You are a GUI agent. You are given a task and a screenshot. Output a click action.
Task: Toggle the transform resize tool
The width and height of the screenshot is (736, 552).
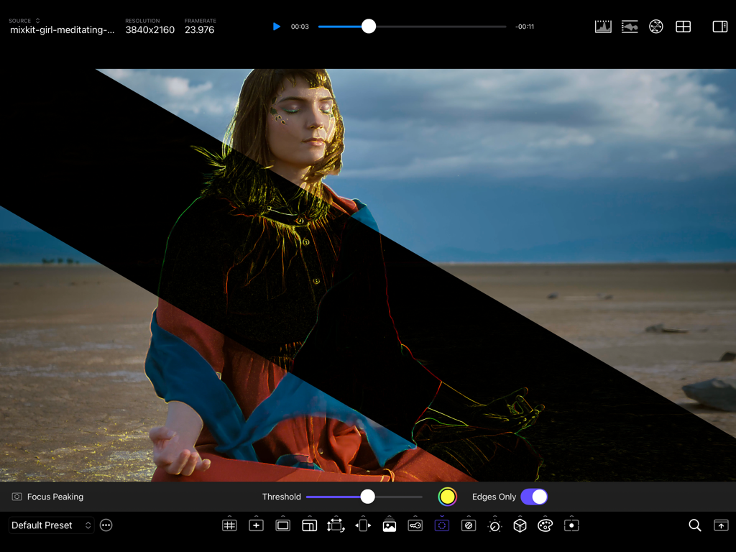click(336, 525)
